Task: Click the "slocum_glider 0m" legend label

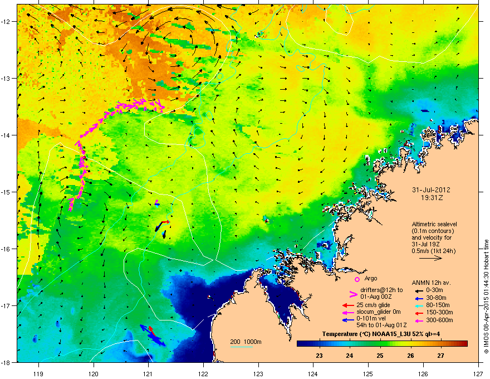Action: [379, 312]
